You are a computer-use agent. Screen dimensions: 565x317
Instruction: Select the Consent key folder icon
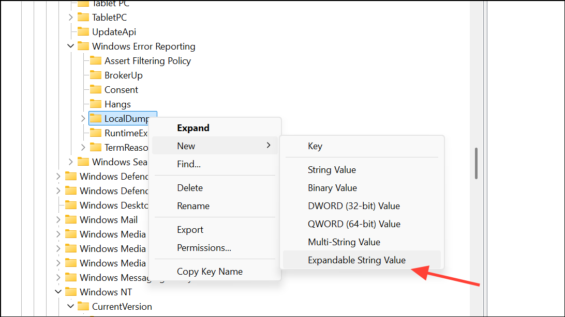[96, 89]
